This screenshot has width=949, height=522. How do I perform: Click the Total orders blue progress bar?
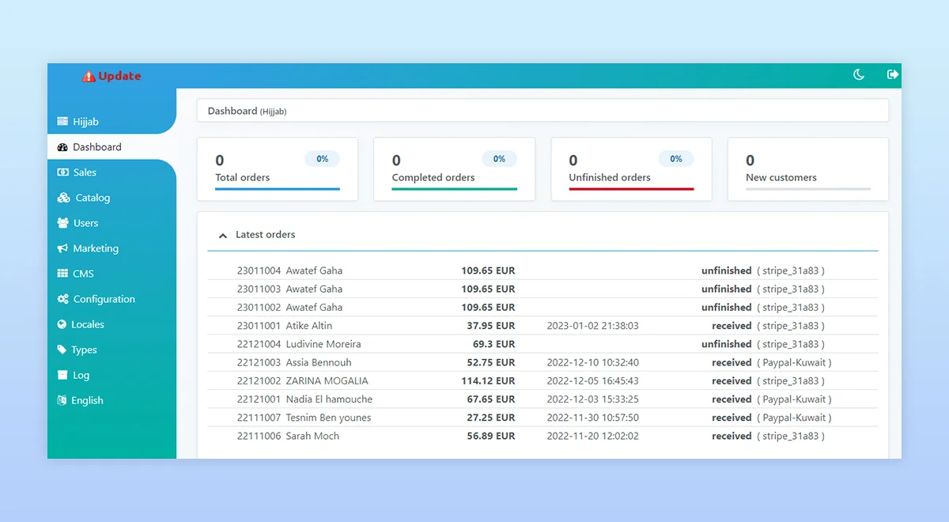(277, 189)
